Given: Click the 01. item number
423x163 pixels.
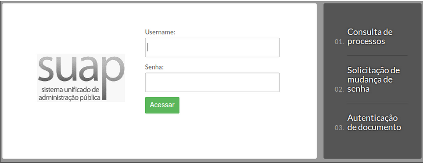Looking at the screenshot, I should click(x=339, y=42).
